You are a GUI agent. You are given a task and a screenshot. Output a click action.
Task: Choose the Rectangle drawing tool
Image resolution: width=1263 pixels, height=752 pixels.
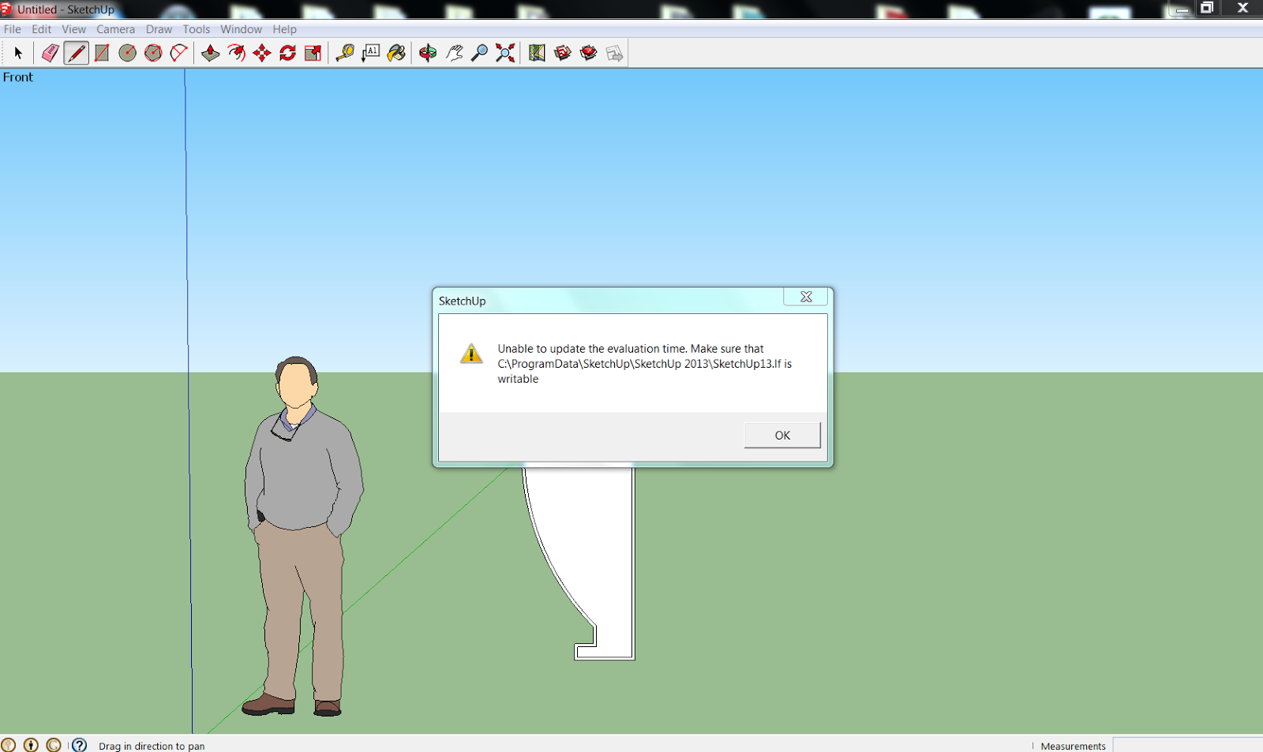(102, 53)
